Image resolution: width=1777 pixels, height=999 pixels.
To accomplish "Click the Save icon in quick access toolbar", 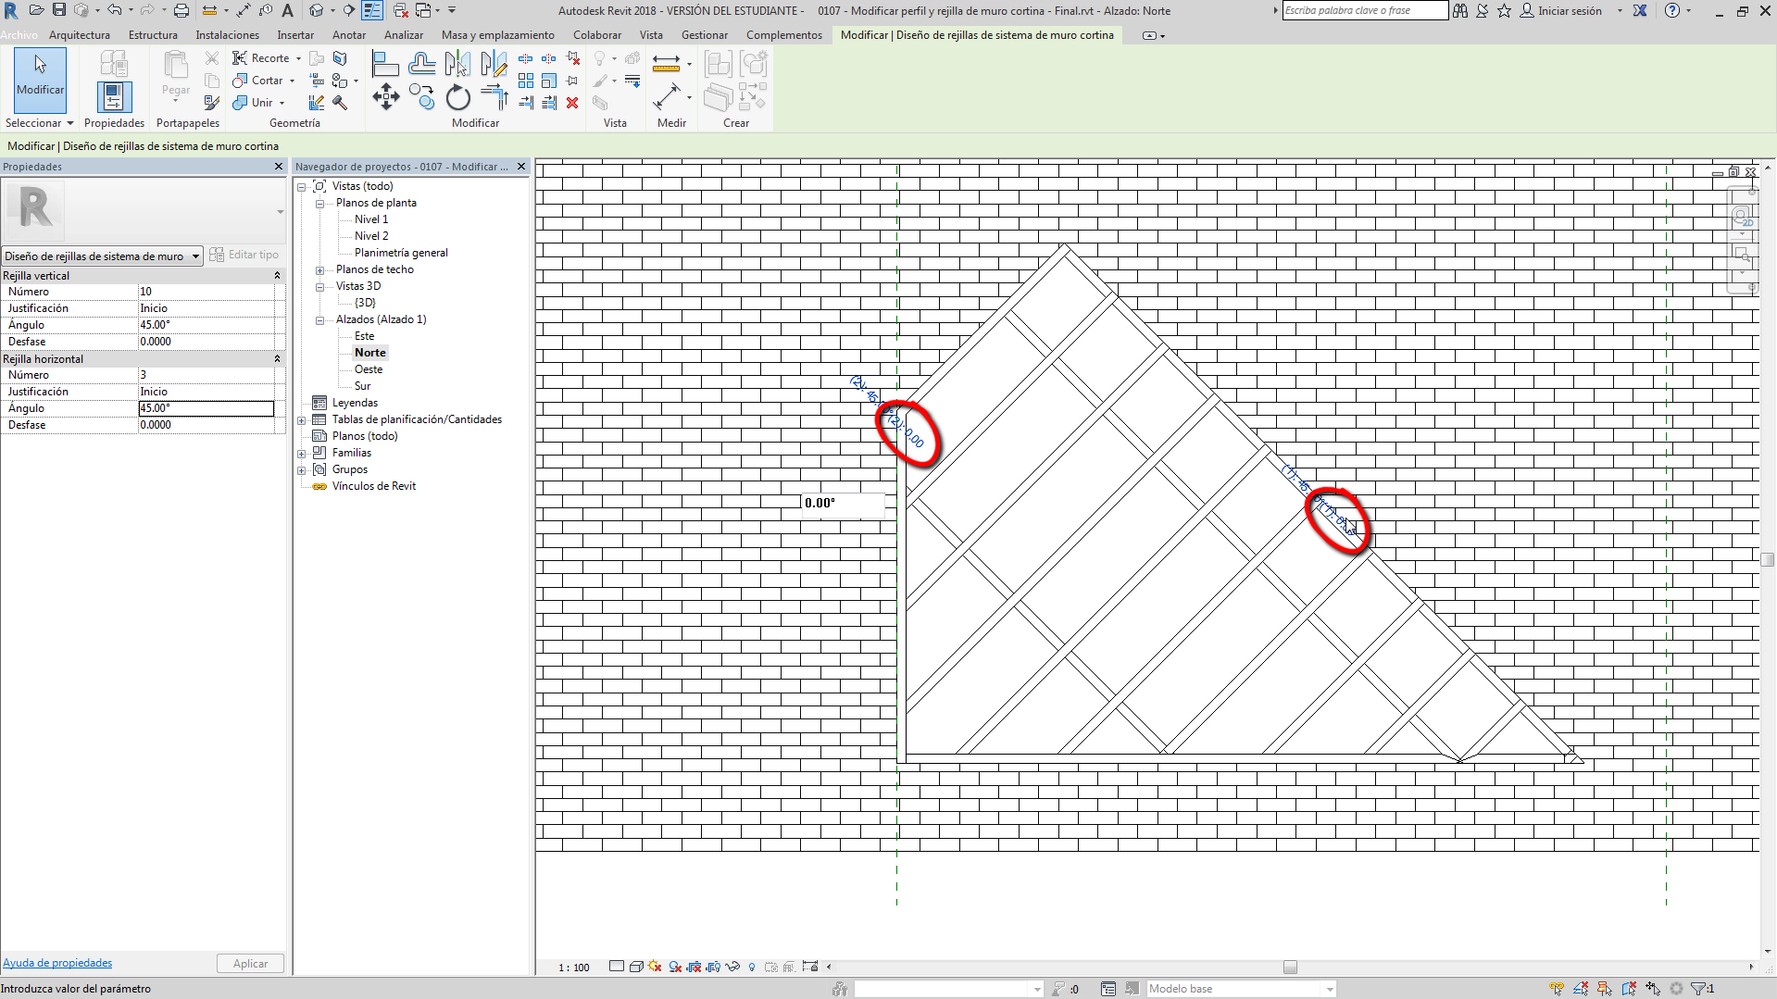I will (58, 10).
